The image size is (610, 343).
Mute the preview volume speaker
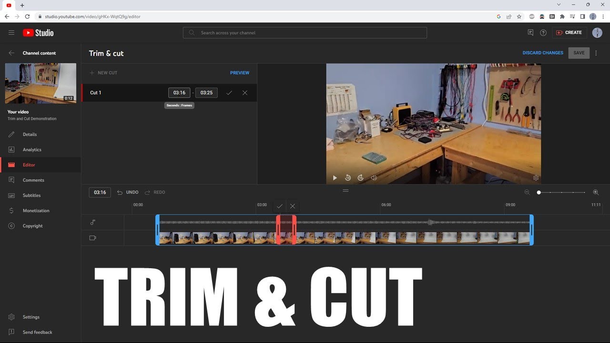point(374,178)
